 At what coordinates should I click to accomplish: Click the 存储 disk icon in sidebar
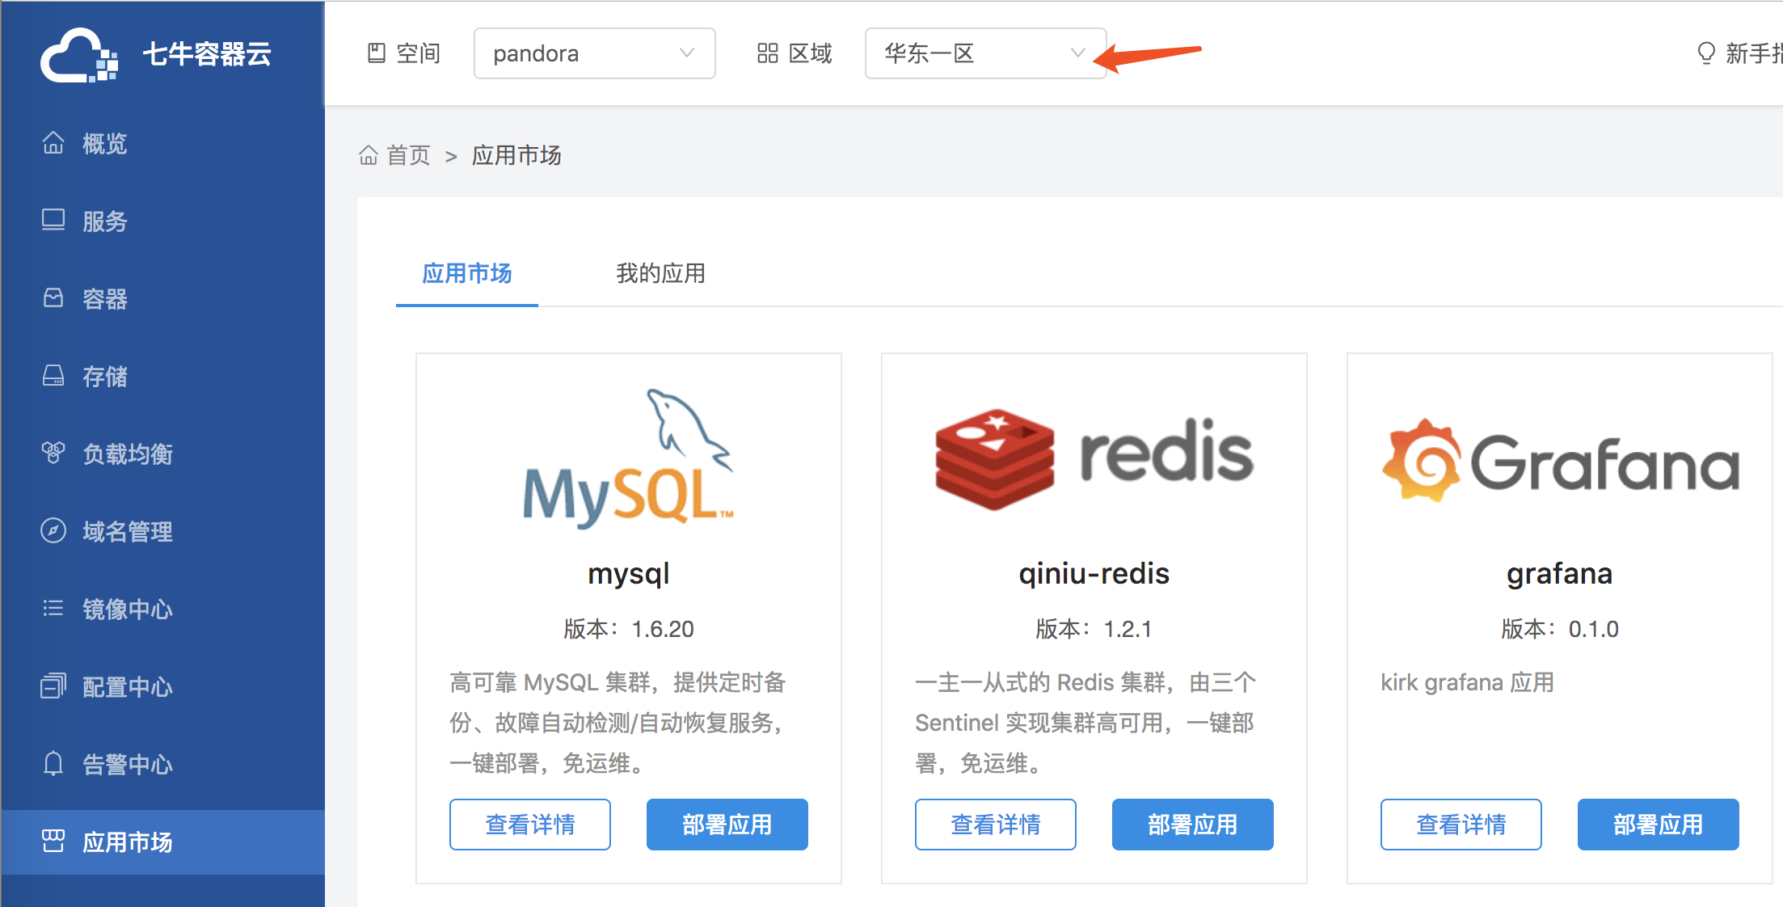pos(53,376)
